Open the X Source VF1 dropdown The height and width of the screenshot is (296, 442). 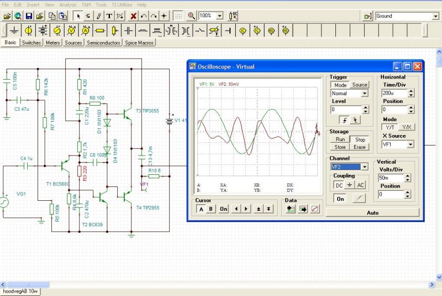(x=411, y=144)
